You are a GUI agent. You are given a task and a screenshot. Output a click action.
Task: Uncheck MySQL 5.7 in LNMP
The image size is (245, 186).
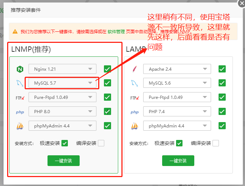[107, 83]
